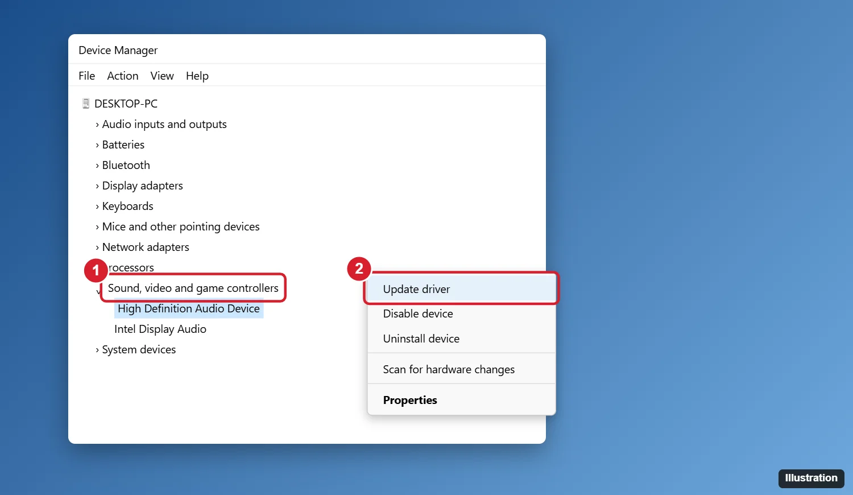Select the System devices category
853x495 pixels.
(139, 349)
